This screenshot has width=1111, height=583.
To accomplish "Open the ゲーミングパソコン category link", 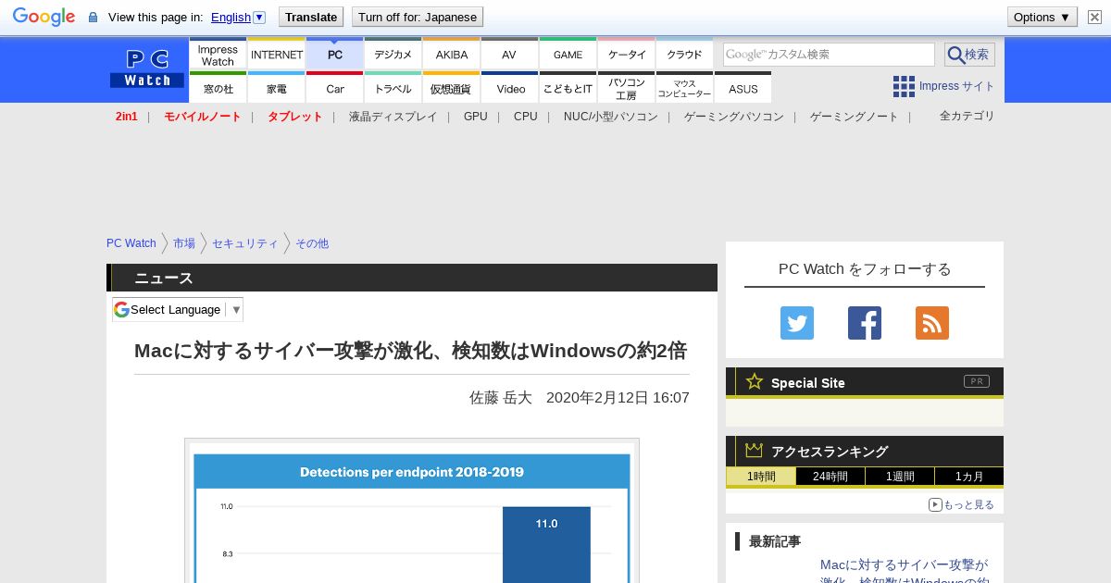I will coord(733,117).
